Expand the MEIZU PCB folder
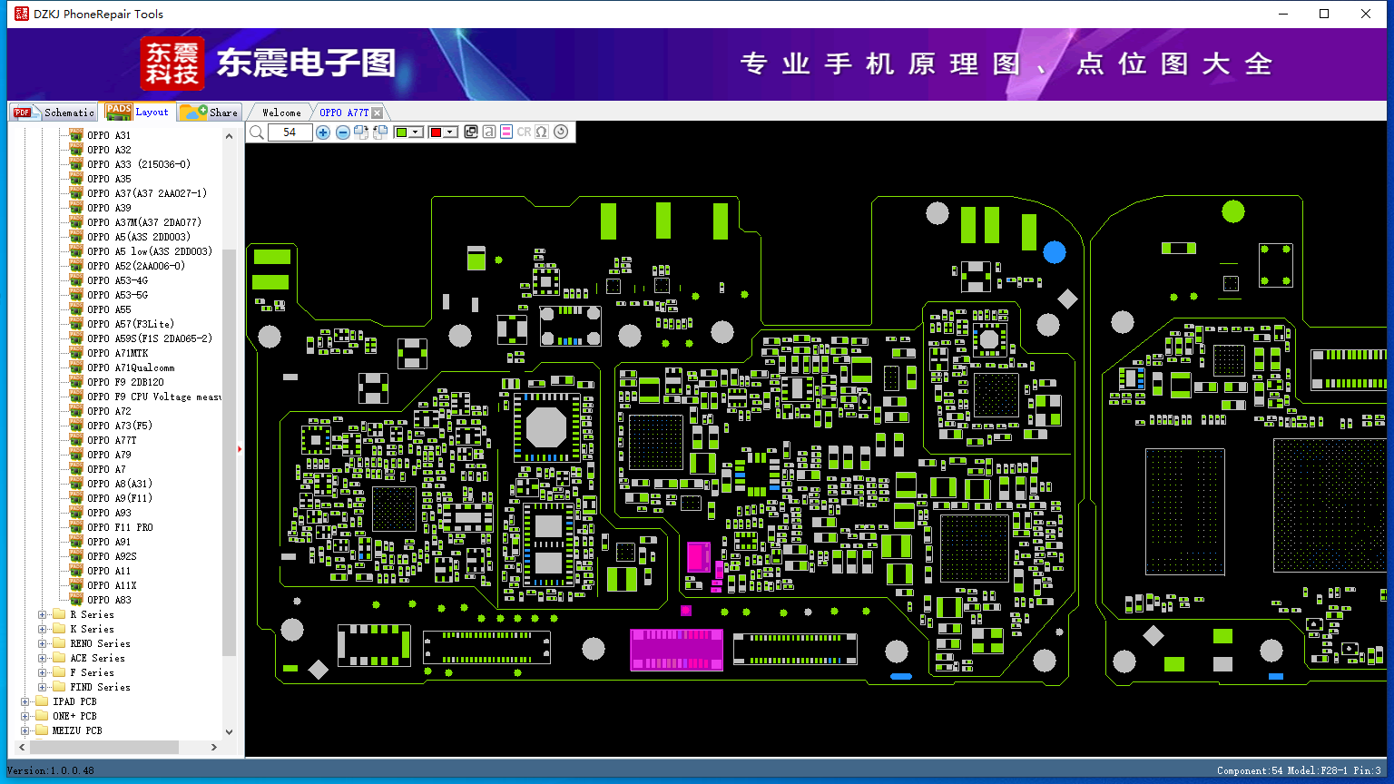This screenshot has width=1394, height=784. (x=25, y=730)
